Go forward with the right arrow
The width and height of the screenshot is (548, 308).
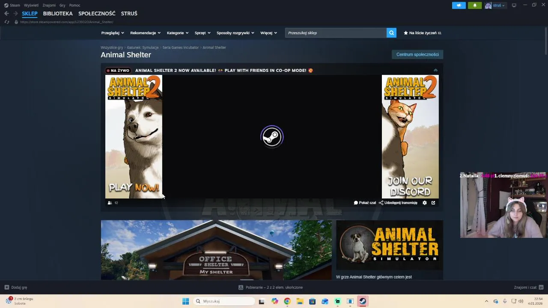(15, 14)
